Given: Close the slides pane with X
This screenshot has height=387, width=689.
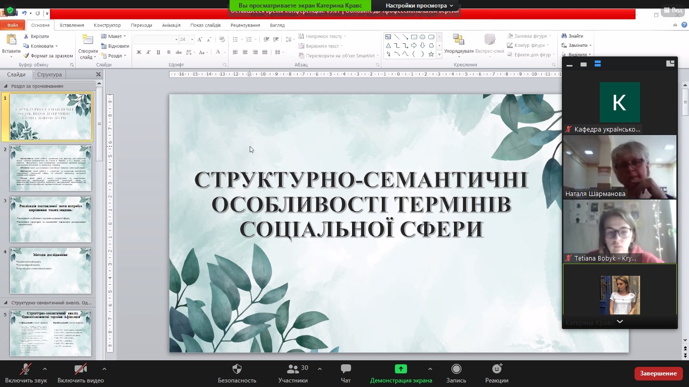Looking at the screenshot, I should pyautogui.click(x=98, y=75).
